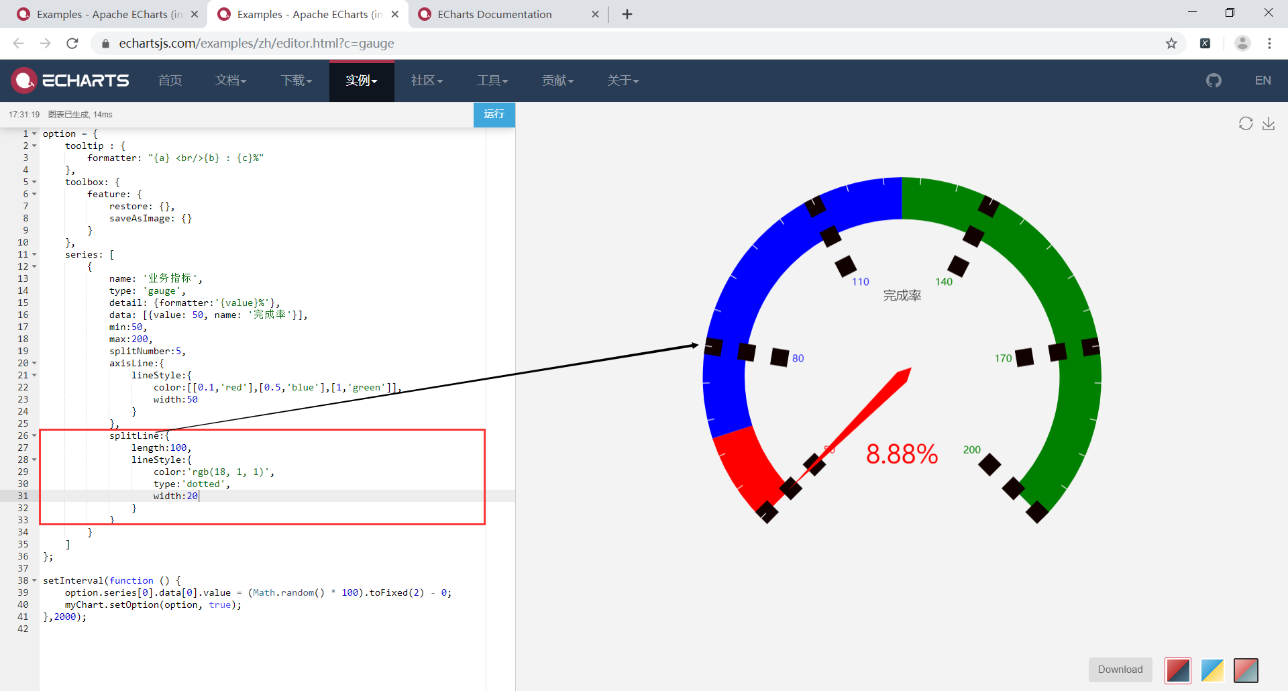
Task: Collapse the splitLine code block at line 26
Action: click(34, 435)
